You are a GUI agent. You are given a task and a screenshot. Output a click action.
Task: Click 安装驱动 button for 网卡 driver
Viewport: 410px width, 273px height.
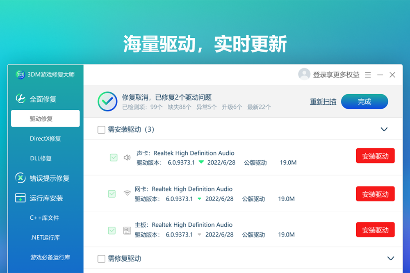375,194
